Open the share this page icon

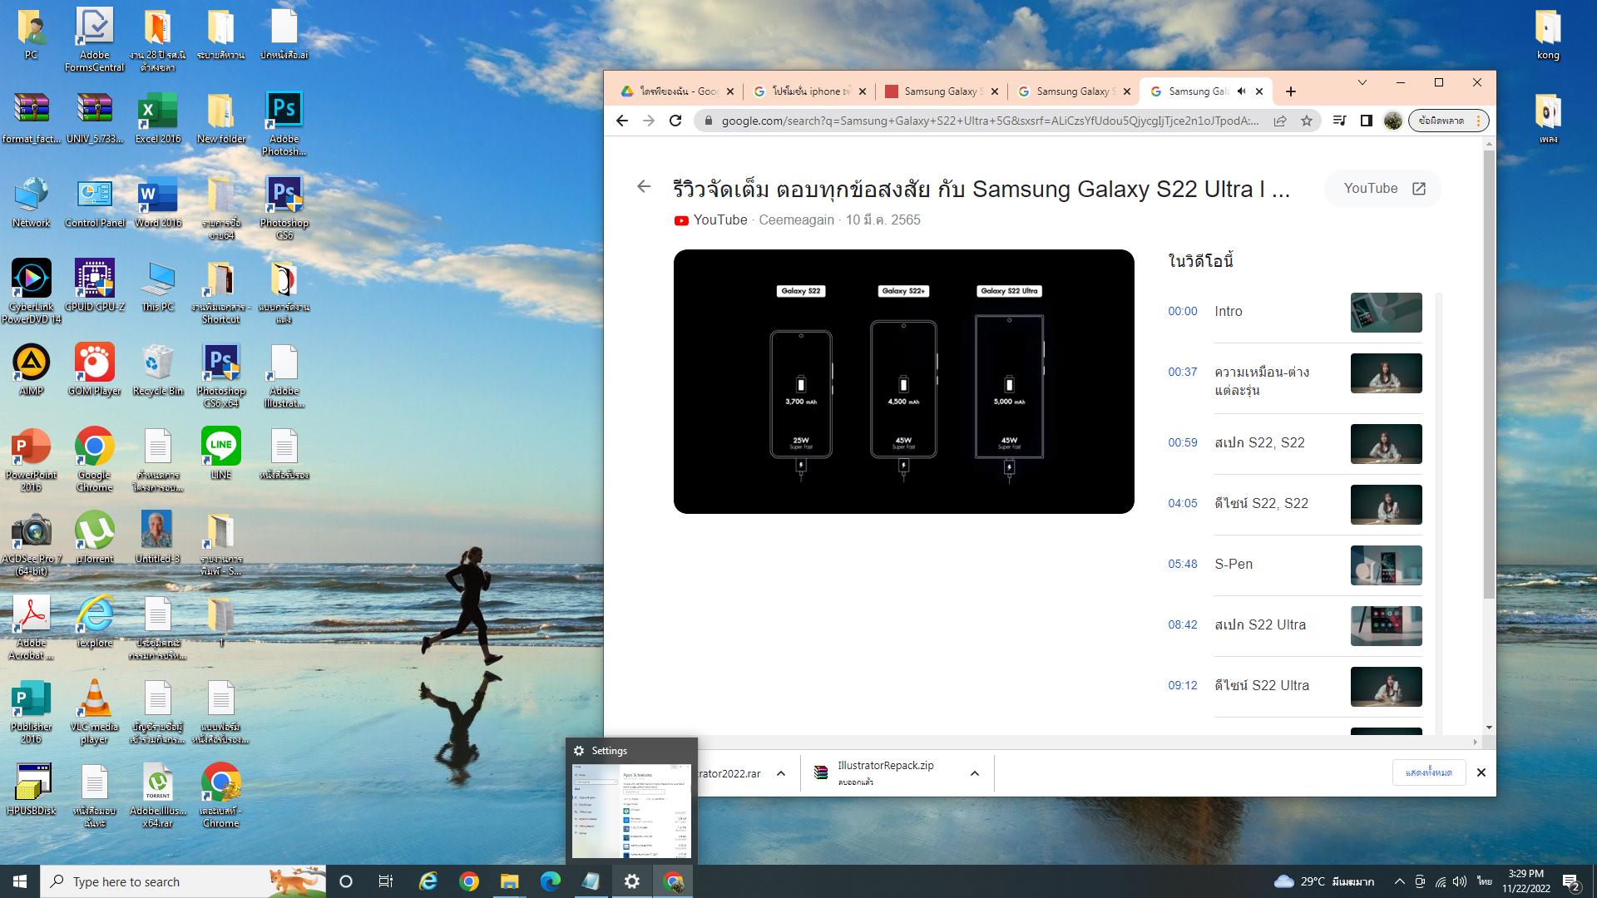(1280, 121)
